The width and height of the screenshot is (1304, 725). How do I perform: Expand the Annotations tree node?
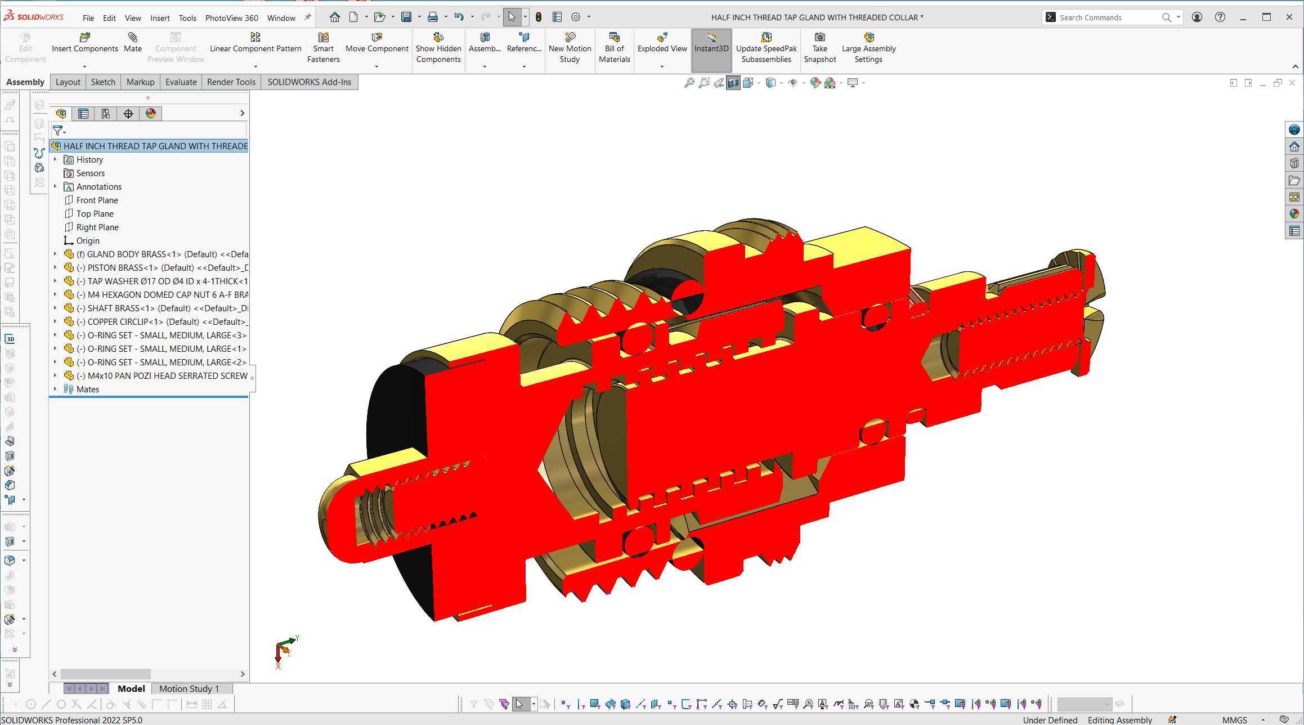(55, 187)
